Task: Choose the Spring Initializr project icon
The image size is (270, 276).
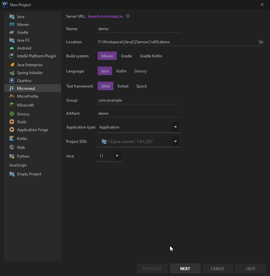Action: (x=12, y=73)
